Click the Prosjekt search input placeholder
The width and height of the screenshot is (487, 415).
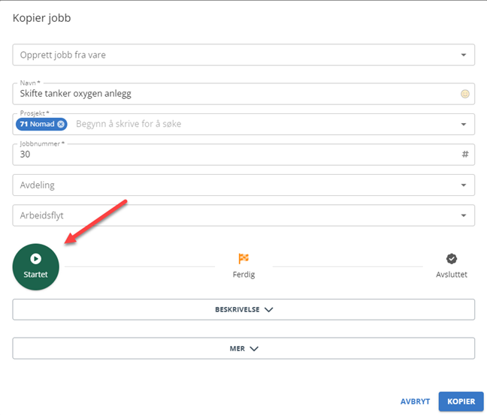tap(129, 124)
